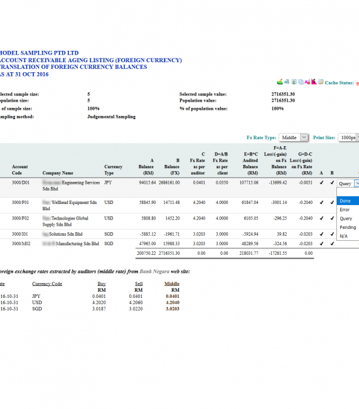Choose Error in the status list

click(x=348, y=210)
